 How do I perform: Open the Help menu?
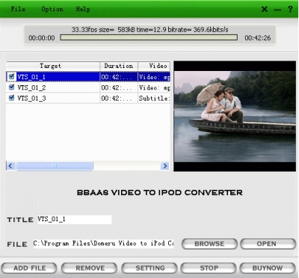pos(83,9)
